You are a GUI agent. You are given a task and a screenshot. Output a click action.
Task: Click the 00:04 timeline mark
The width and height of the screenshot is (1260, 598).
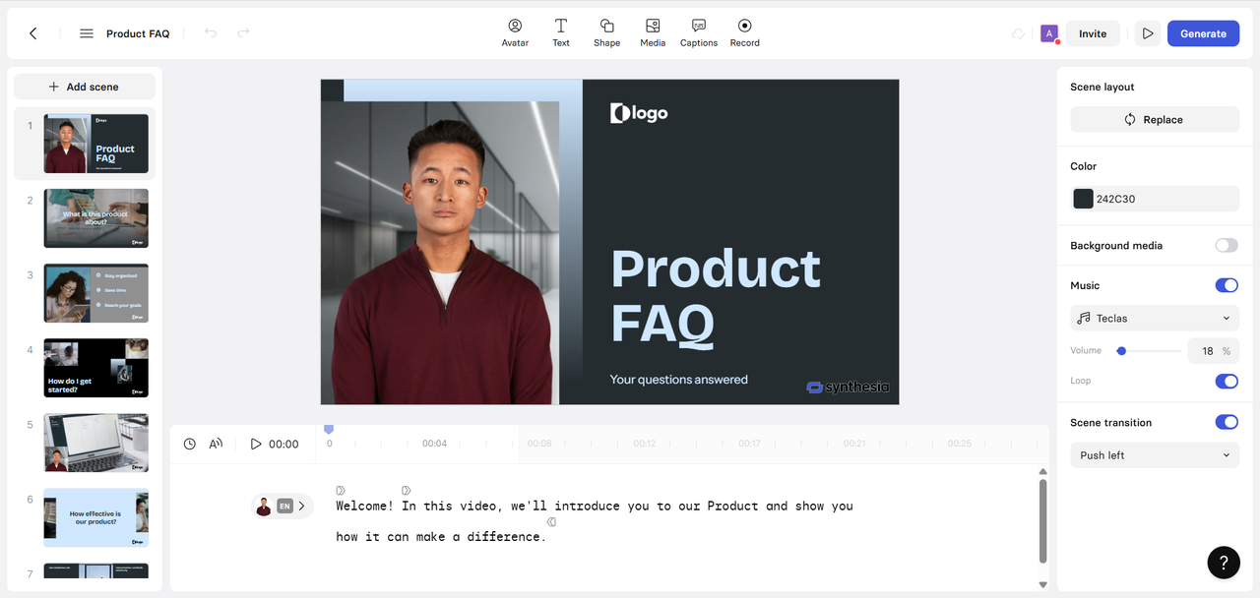[x=434, y=444]
